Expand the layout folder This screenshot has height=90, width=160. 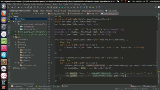(16, 42)
